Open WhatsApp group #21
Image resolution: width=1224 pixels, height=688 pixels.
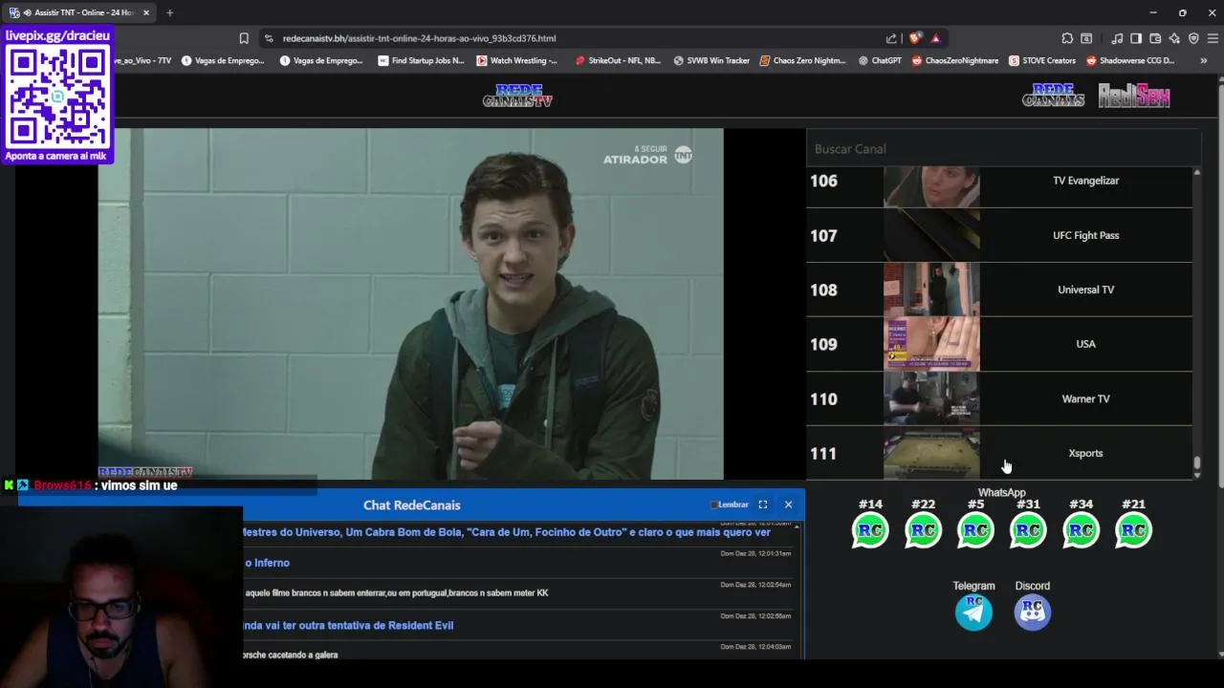(x=1133, y=530)
